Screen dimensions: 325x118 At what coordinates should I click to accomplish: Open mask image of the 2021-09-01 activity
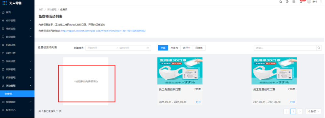tap(274, 71)
